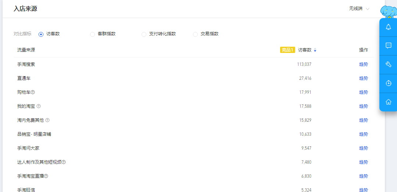Click the visitor count 9,547
This screenshot has height=192, width=397.
[306, 148]
